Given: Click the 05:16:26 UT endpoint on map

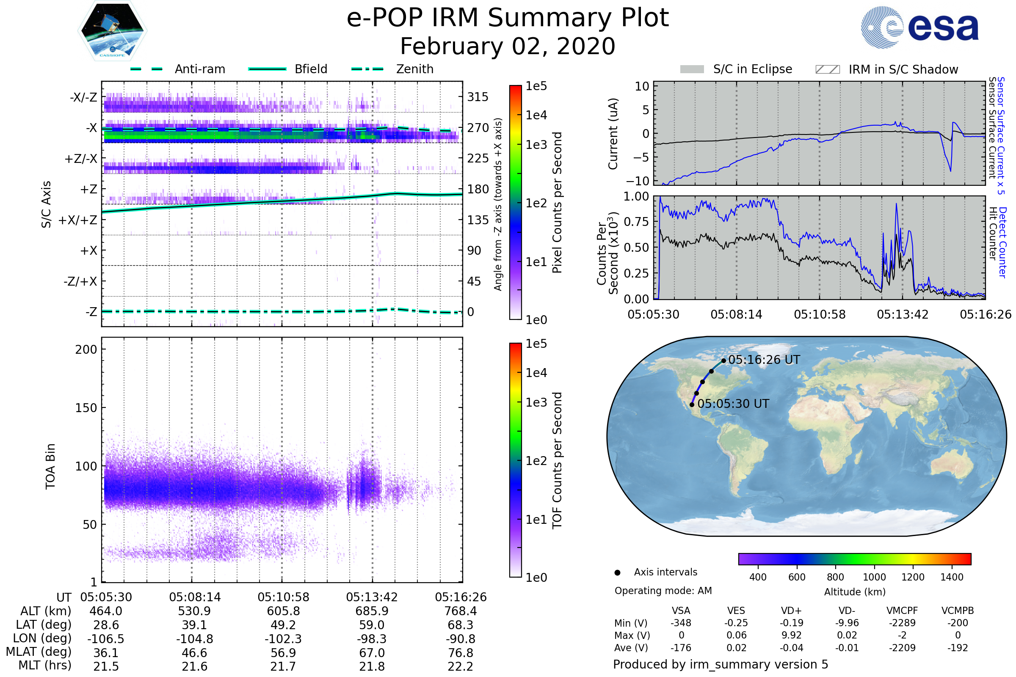Looking at the screenshot, I should tap(723, 361).
